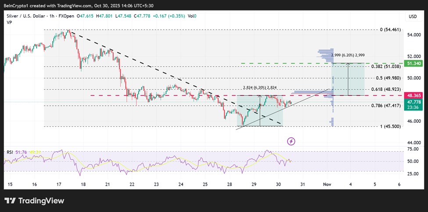Viewport: 428px width, 212px height.
Task: Select the RSI indicator label
Action: (x=9, y=152)
